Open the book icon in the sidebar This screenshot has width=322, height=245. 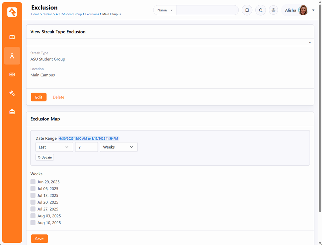pos(12,37)
